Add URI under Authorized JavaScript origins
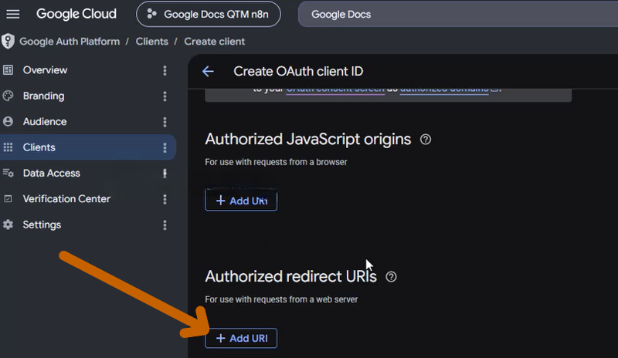This screenshot has height=358, width=618. (241, 201)
